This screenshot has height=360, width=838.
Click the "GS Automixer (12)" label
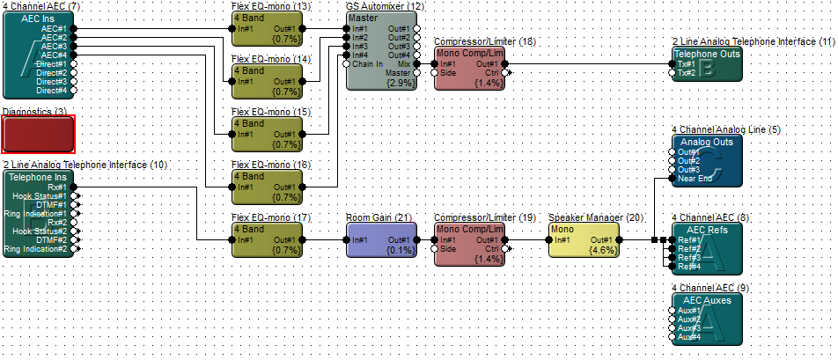point(385,6)
